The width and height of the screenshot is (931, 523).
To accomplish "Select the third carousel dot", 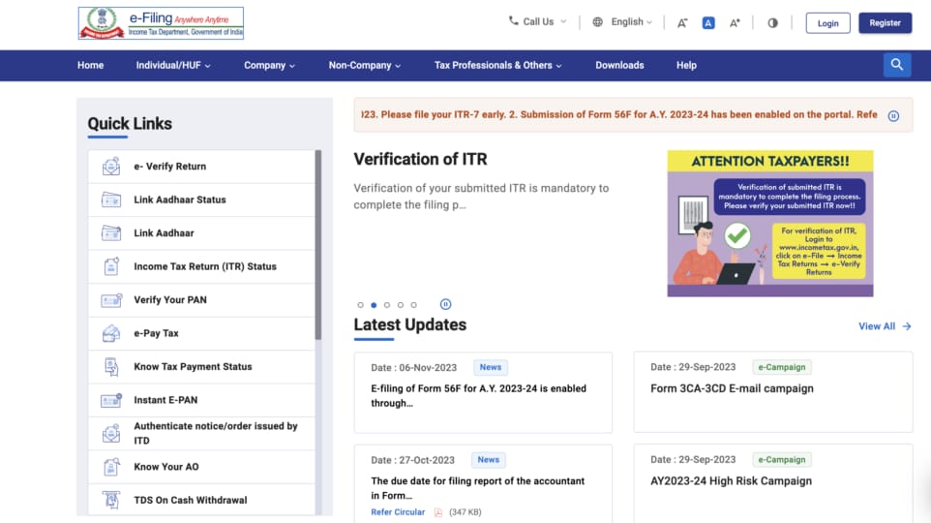I will point(387,305).
